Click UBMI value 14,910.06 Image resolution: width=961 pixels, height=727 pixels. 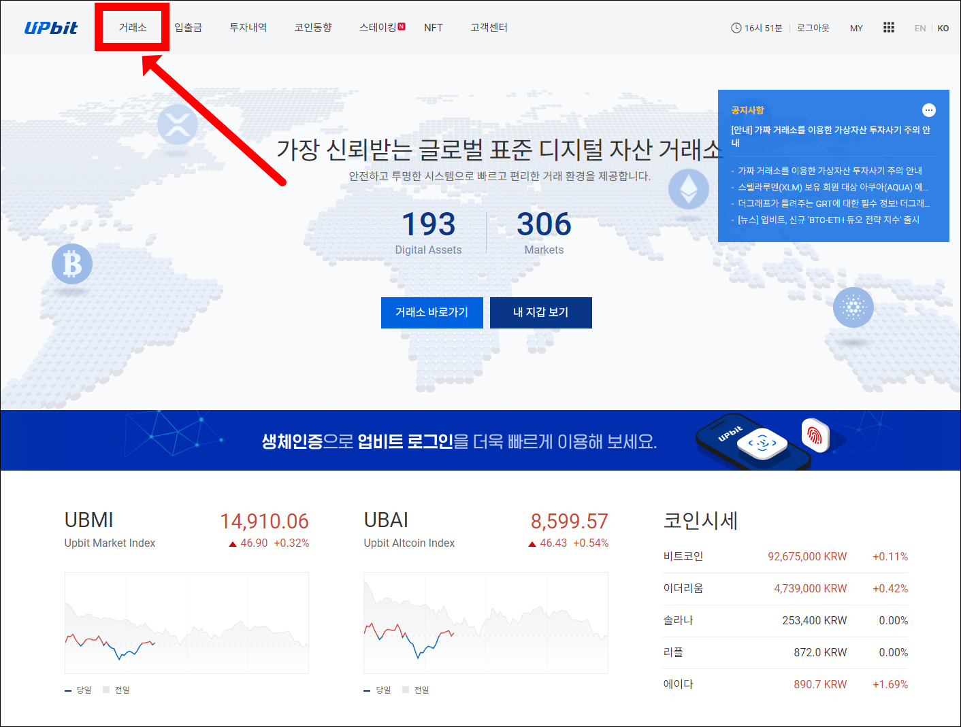[264, 522]
